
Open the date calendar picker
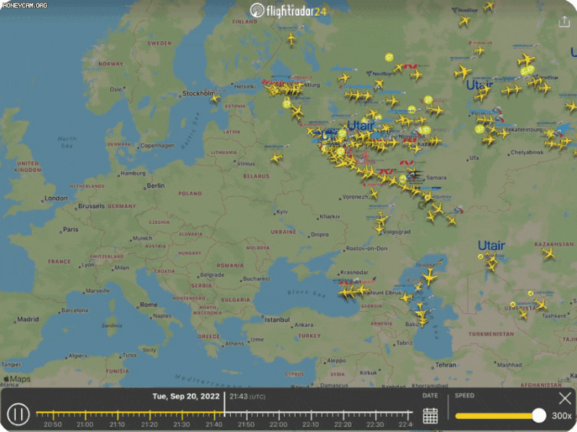point(430,415)
